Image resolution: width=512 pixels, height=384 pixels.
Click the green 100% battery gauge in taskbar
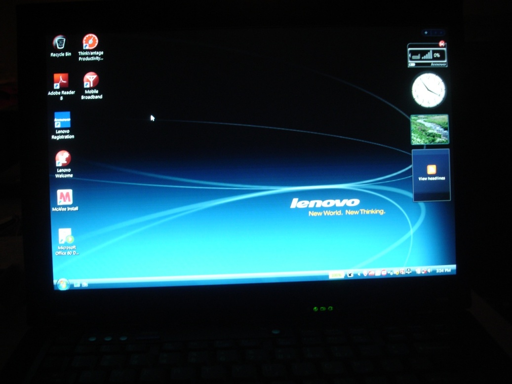[337, 275]
